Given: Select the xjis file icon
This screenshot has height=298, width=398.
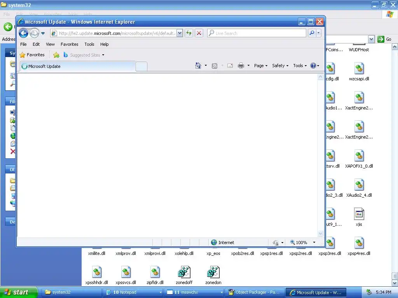Looking at the screenshot, I should 359,214.
